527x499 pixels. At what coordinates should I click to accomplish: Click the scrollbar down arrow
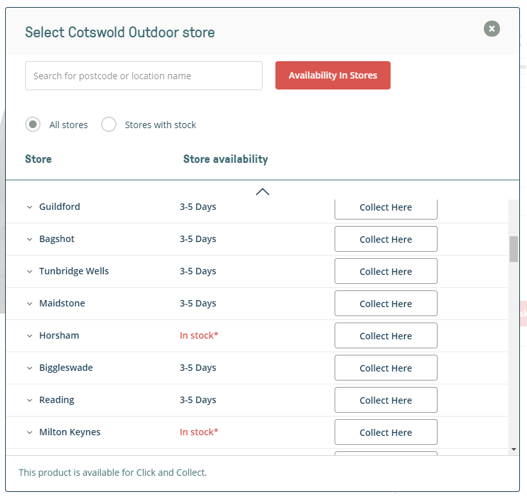(x=513, y=449)
